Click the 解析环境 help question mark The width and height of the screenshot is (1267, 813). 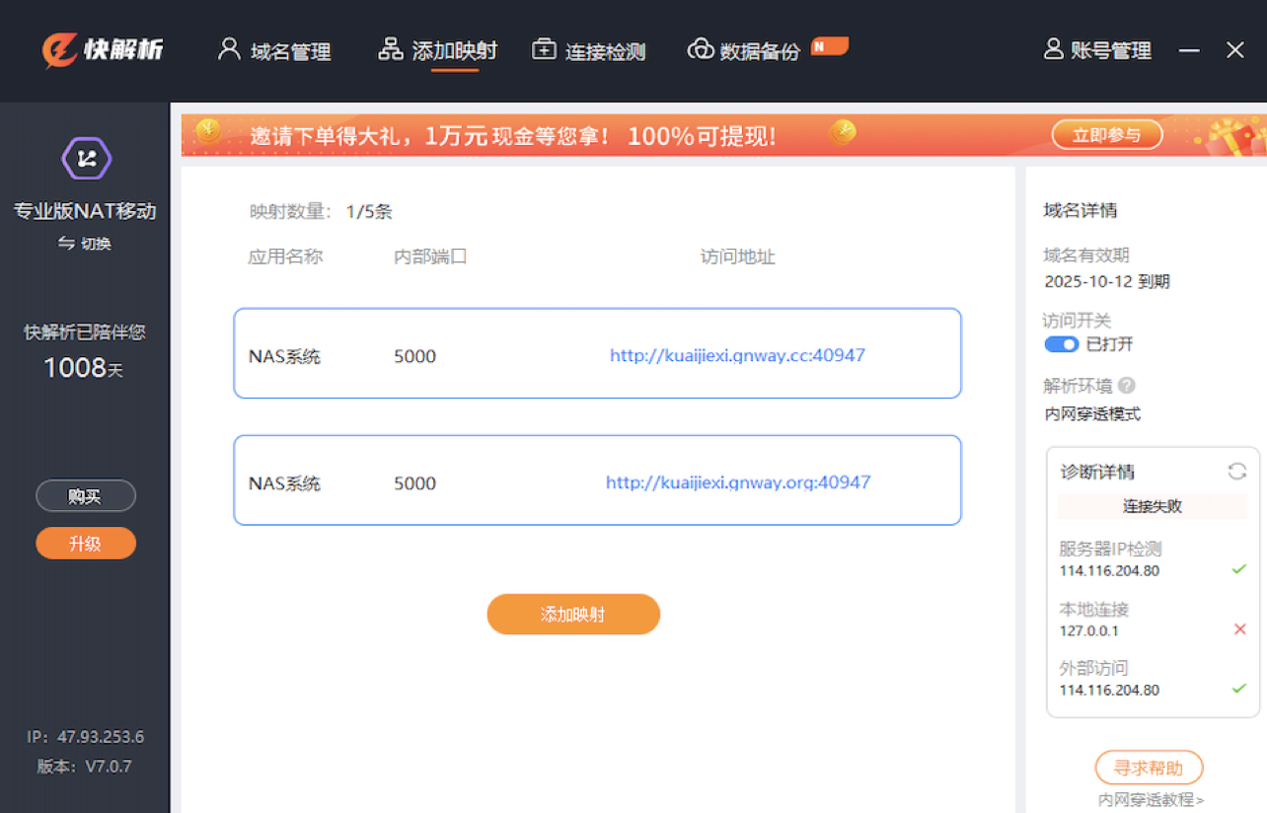pyautogui.click(x=1126, y=386)
